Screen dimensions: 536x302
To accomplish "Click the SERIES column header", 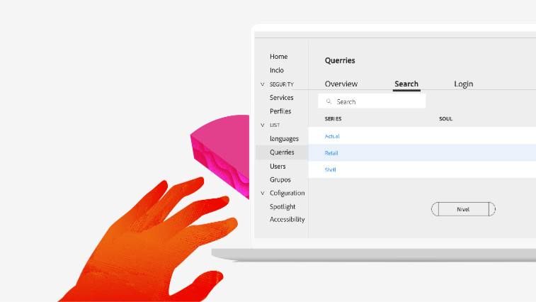I will [x=333, y=119].
